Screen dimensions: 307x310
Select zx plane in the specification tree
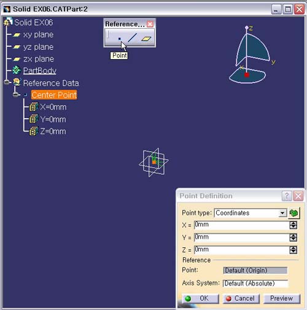tap(39, 59)
